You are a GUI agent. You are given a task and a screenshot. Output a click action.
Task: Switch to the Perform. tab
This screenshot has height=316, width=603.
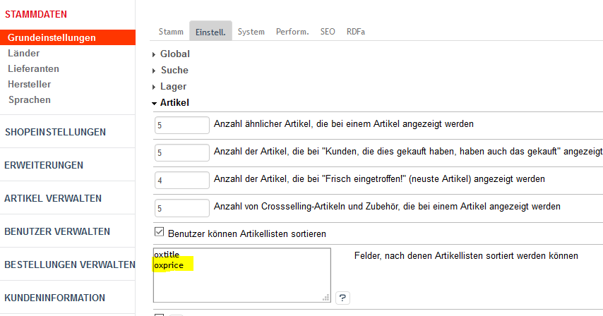coord(292,32)
